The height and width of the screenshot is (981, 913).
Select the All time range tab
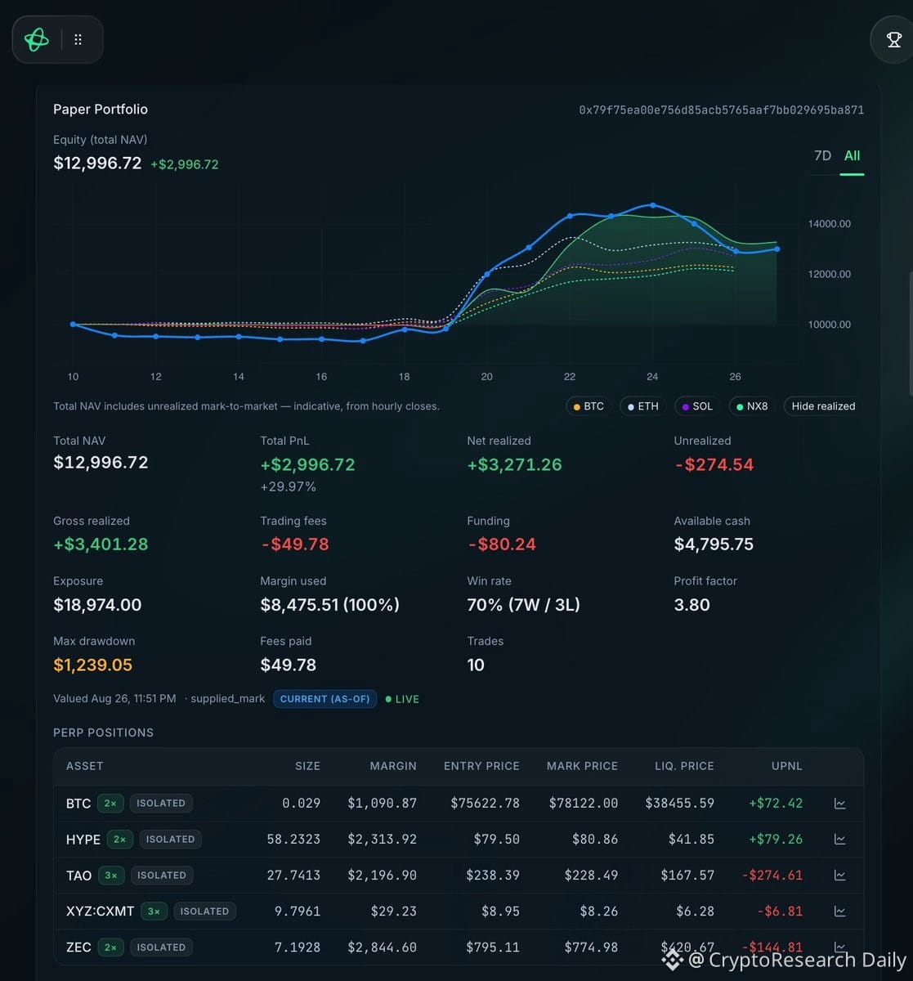[853, 155]
